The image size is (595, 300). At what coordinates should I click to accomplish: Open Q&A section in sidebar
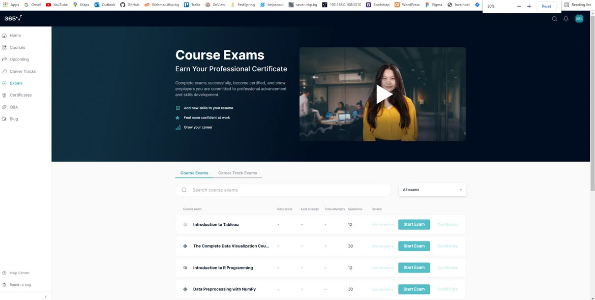click(14, 107)
